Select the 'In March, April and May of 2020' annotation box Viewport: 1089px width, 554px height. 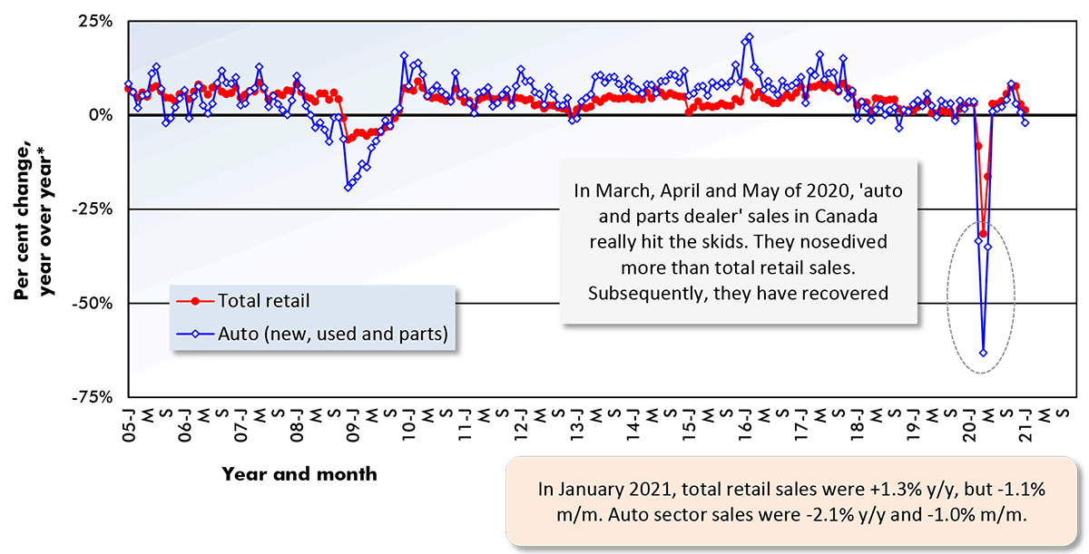[x=738, y=242]
